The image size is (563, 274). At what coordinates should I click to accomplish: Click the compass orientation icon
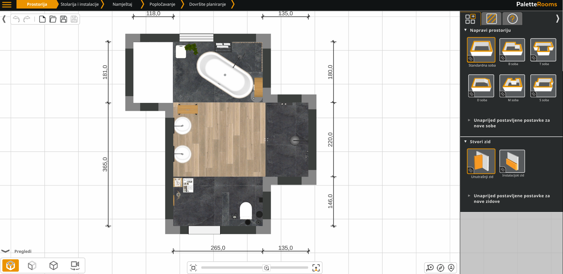click(x=441, y=268)
